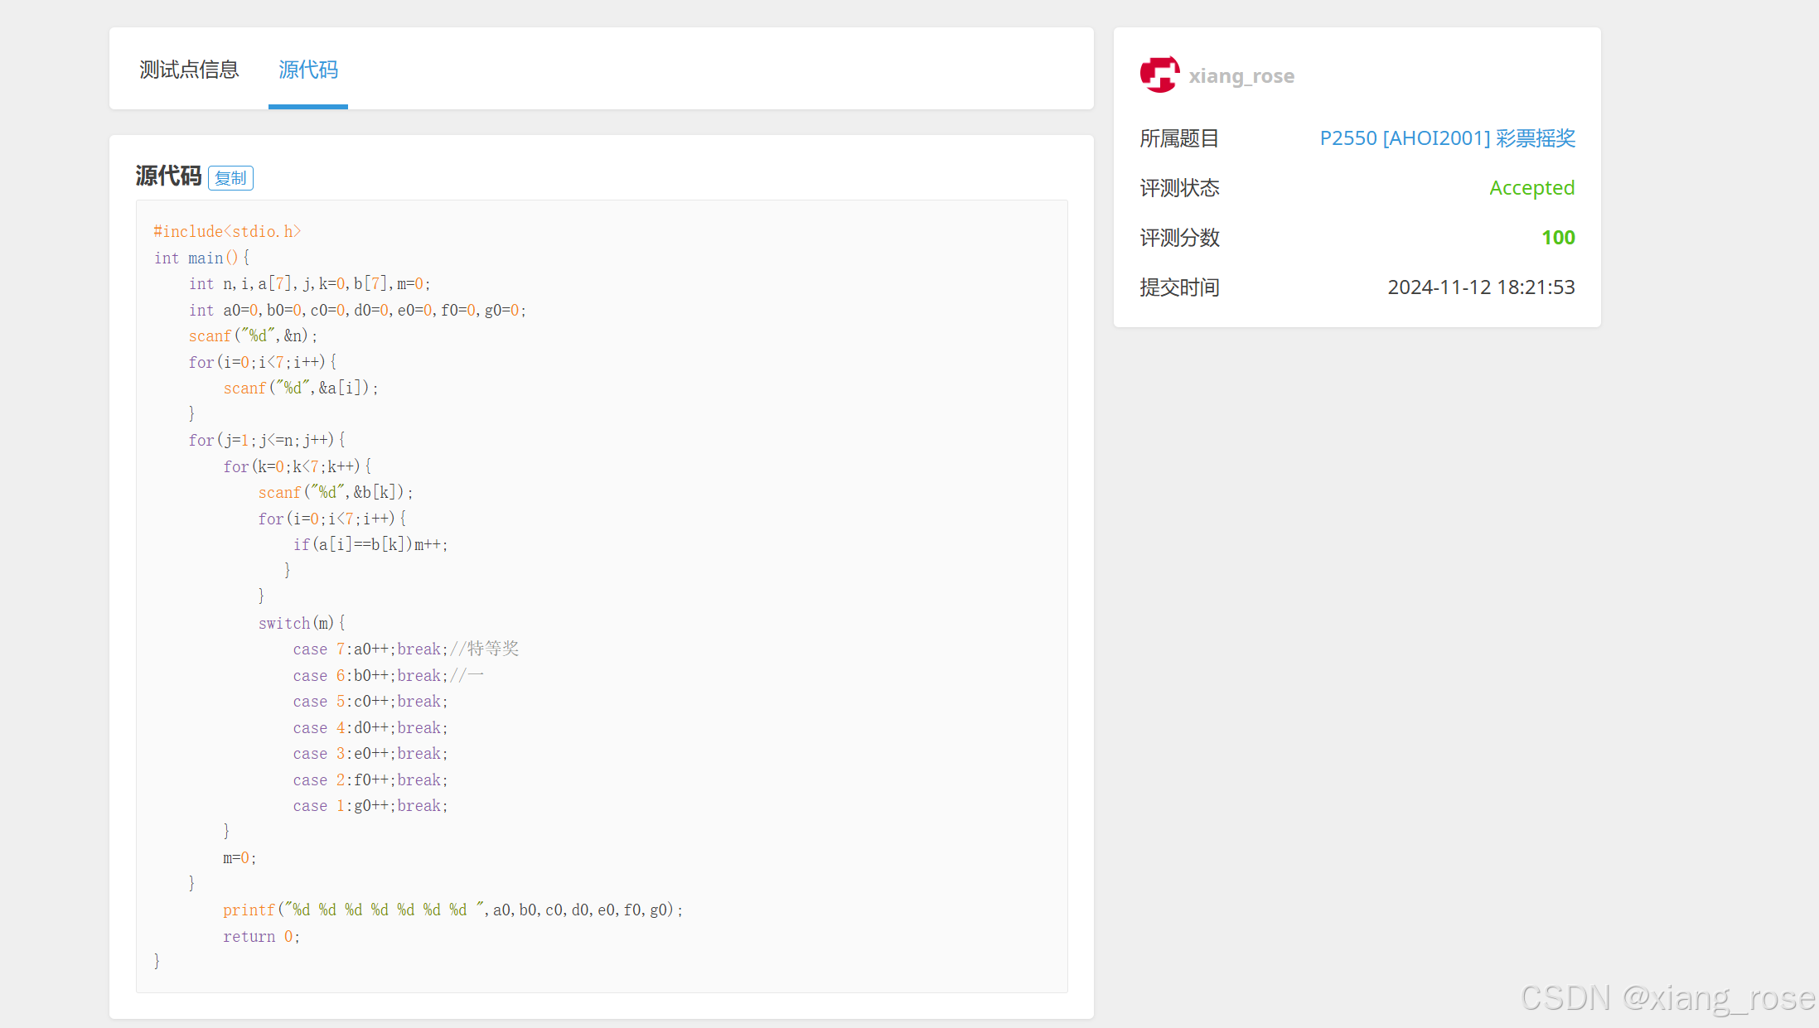Open problem P2550 [AHOI2001] 彩票摇奖 link
Screen dimensions: 1819x1028
1447,138
